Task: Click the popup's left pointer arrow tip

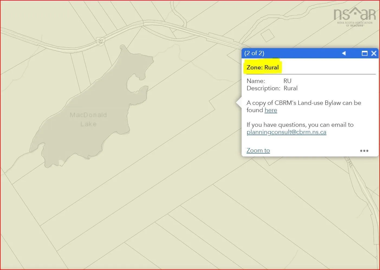Action: coord(238,103)
